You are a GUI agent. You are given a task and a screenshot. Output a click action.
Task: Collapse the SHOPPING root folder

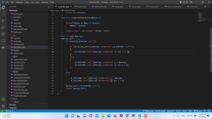(x=13, y=10)
